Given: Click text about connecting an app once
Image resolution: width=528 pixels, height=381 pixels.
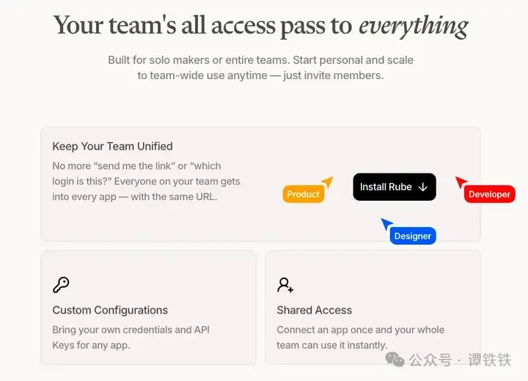Looking at the screenshot, I should pyautogui.click(x=361, y=337).
